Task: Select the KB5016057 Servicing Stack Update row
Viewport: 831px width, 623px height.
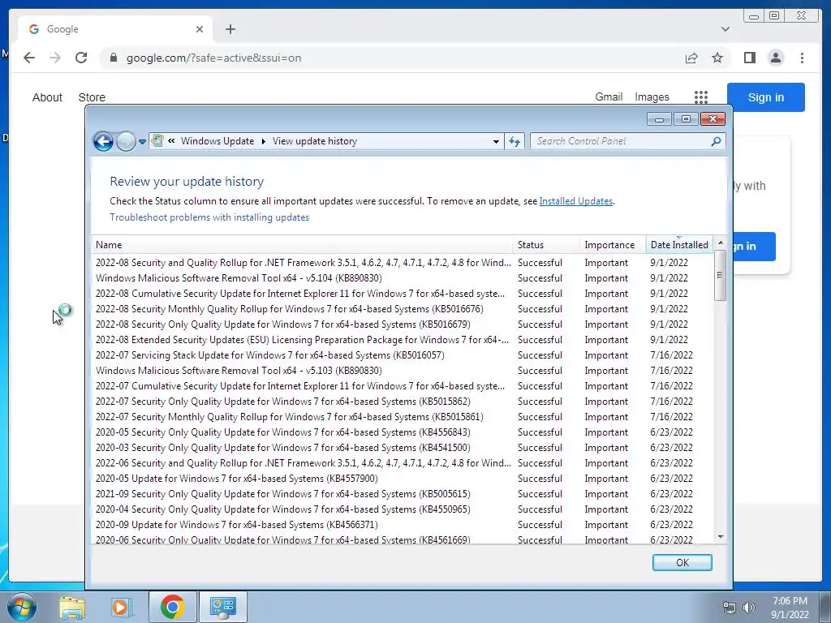Action: point(403,355)
